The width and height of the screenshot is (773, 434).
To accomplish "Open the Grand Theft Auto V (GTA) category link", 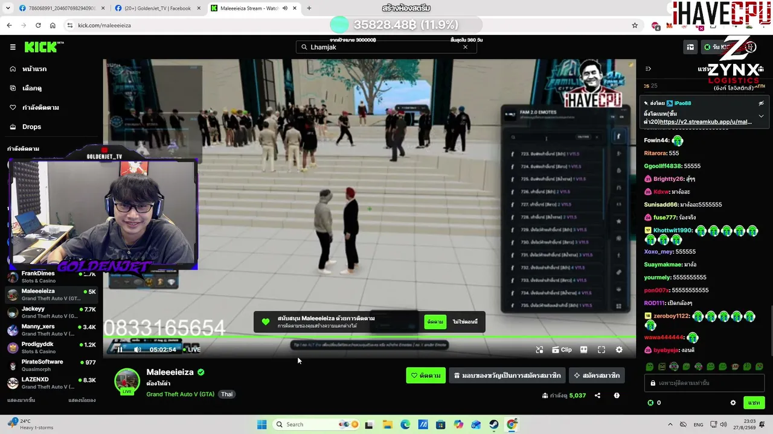I will [x=180, y=394].
